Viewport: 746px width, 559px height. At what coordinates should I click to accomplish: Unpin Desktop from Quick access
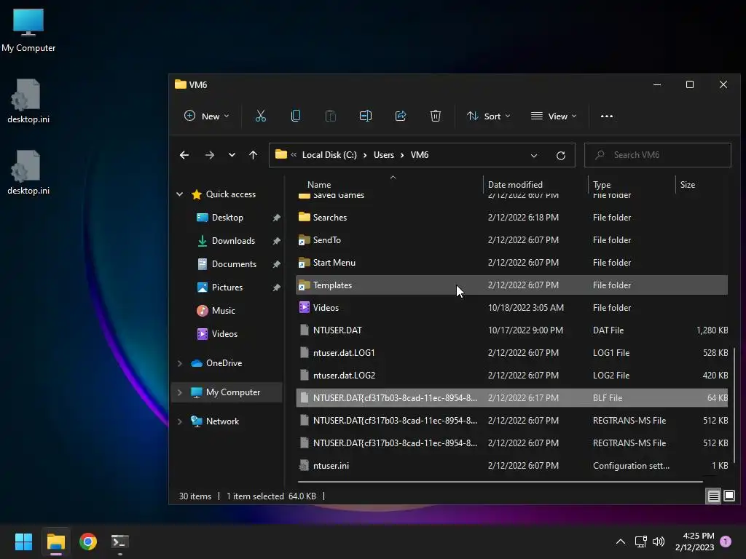pyautogui.click(x=276, y=218)
